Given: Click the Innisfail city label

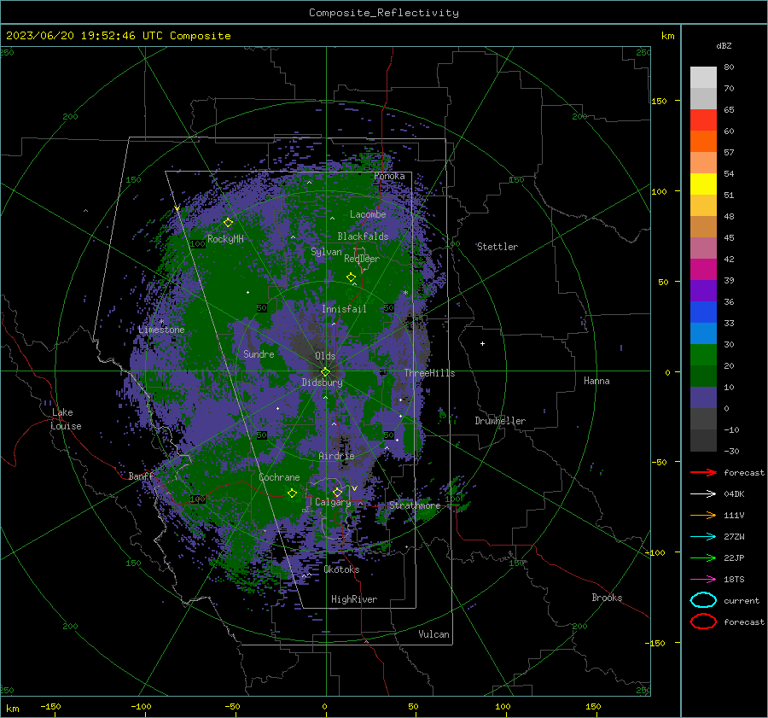Looking at the screenshot, I should (344, 309).
